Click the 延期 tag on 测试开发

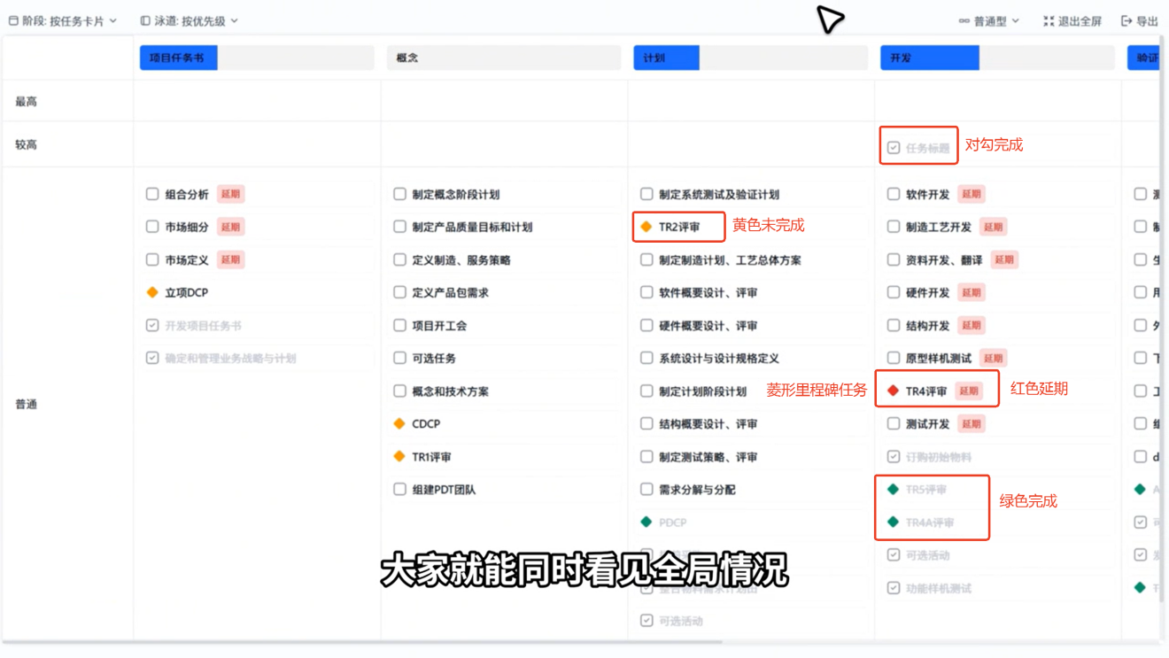click(972, 423)
